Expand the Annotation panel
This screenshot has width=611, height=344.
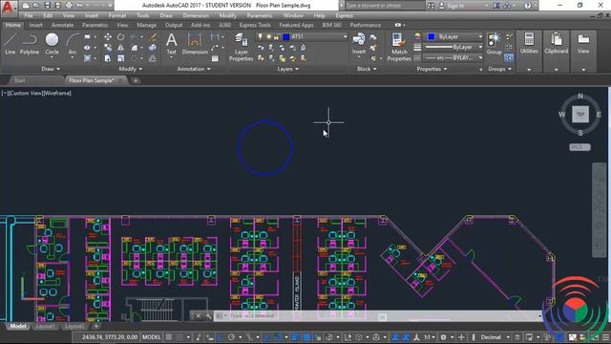pos(194,69)
